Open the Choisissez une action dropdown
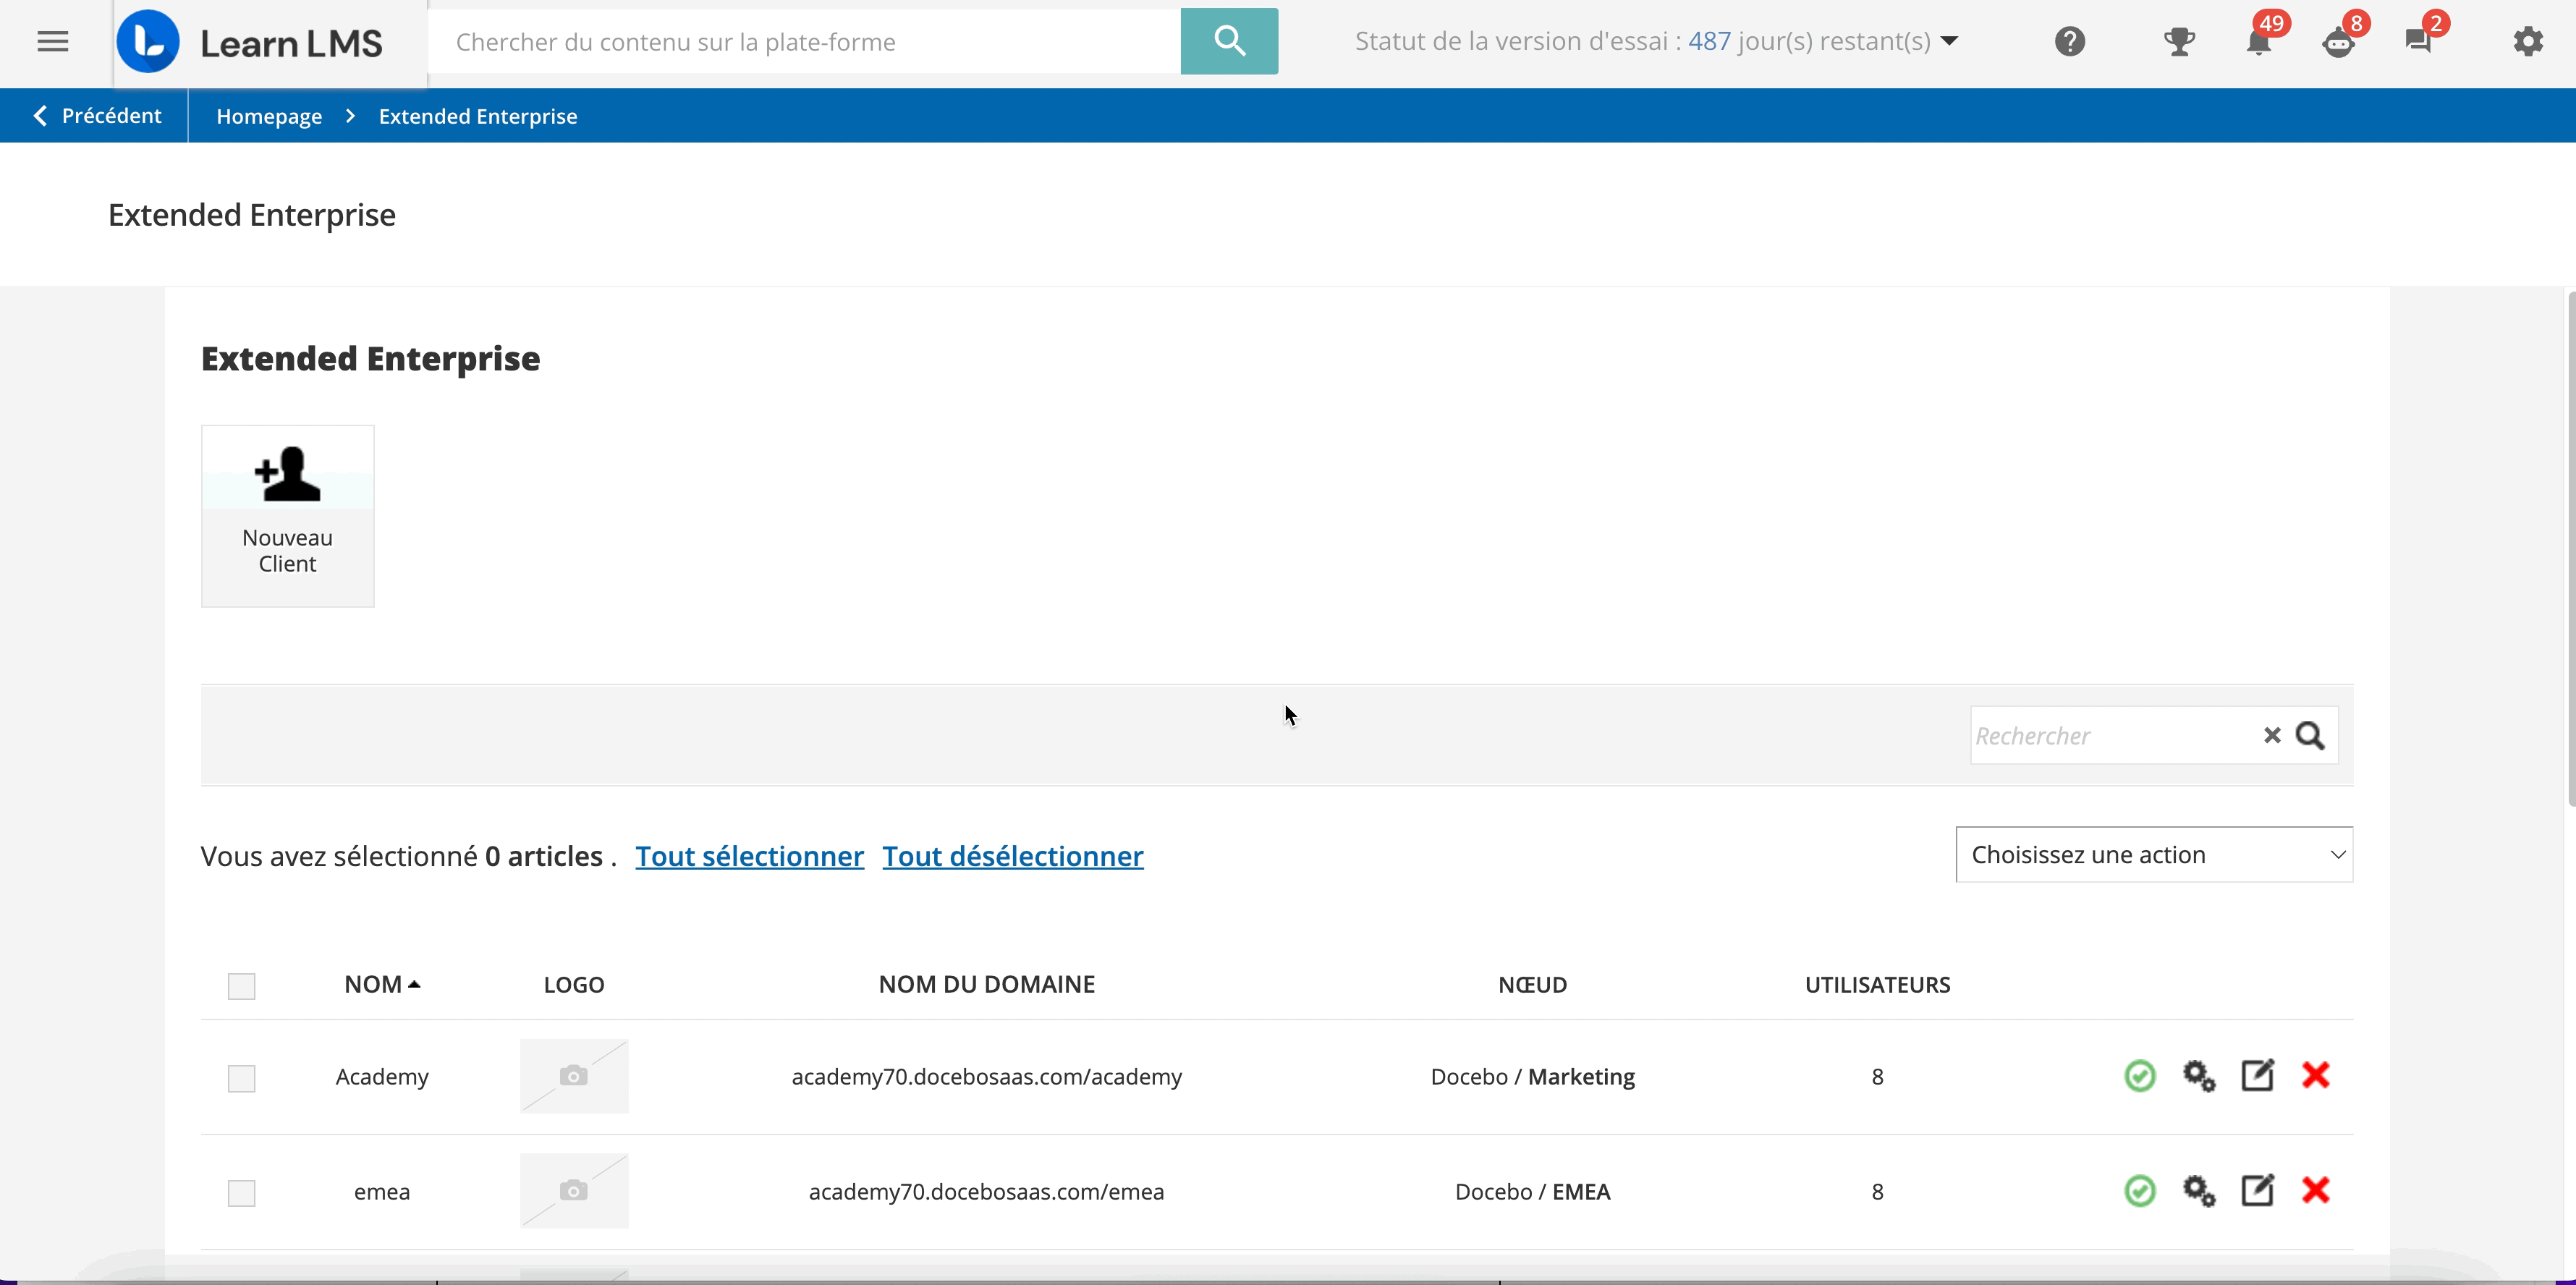Screen dimensions: 2576x1285 pyautogui.click(x=2154, y=855)
